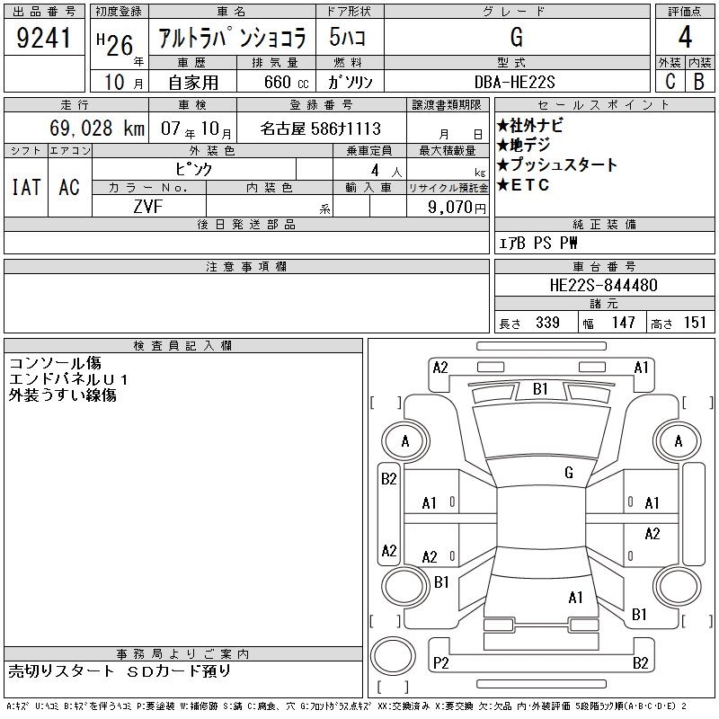Click the overall evaluation score 4

(x=684, y=38)
